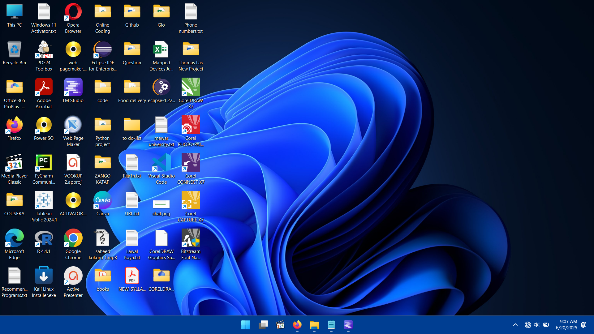Select the CorelDRAW X7 shortcut

[x=191, y=94]
